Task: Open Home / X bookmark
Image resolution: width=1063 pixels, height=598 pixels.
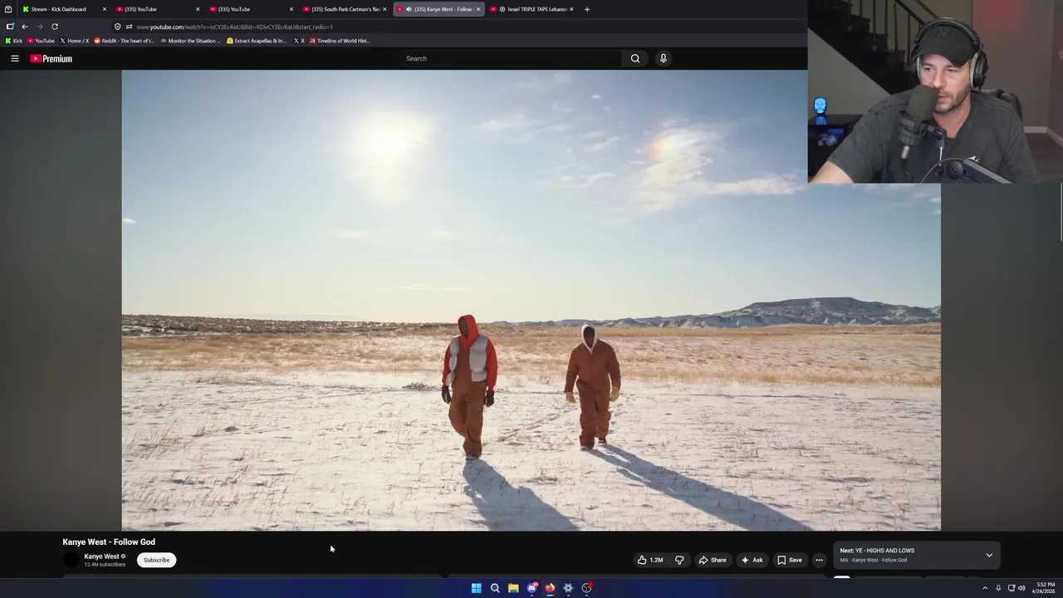Action: 75,41
